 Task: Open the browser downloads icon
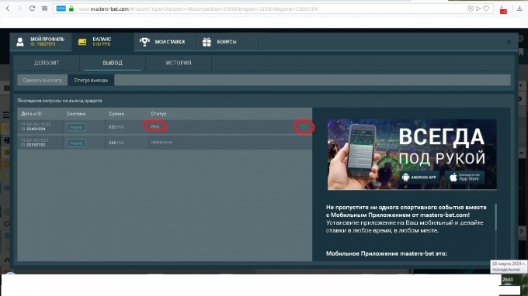pos(519,9)
